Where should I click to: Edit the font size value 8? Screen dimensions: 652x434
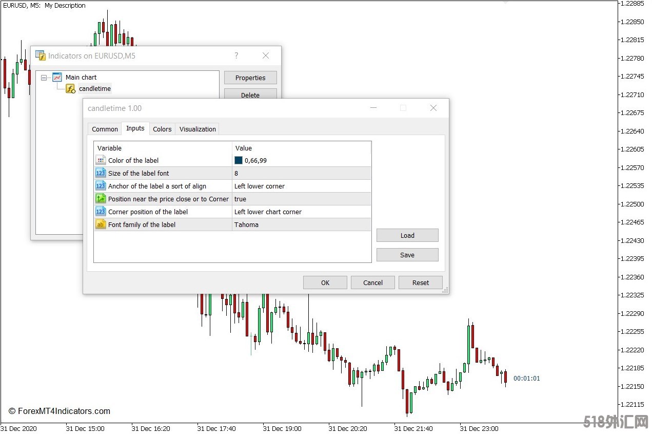pyautogui.click(x=302, y=173)
